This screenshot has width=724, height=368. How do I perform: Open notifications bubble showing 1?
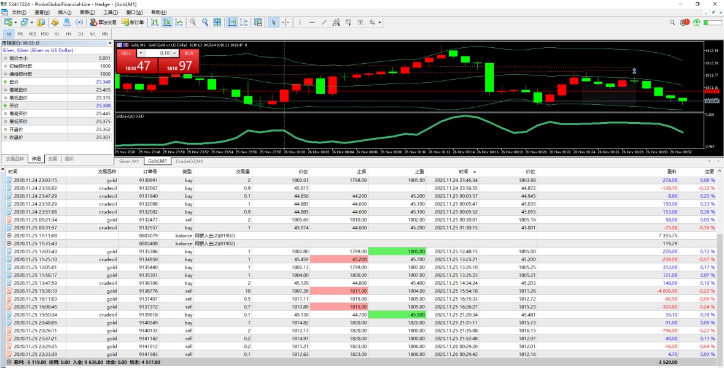[x=685, y=22]
